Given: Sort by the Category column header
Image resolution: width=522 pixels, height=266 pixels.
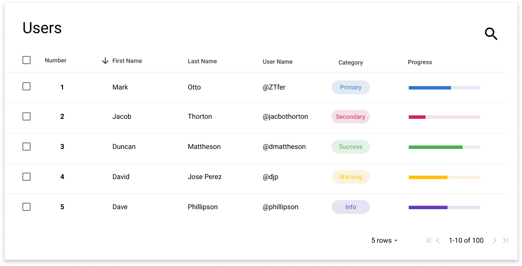Looking at the screenshot, I should pos(351,62).
